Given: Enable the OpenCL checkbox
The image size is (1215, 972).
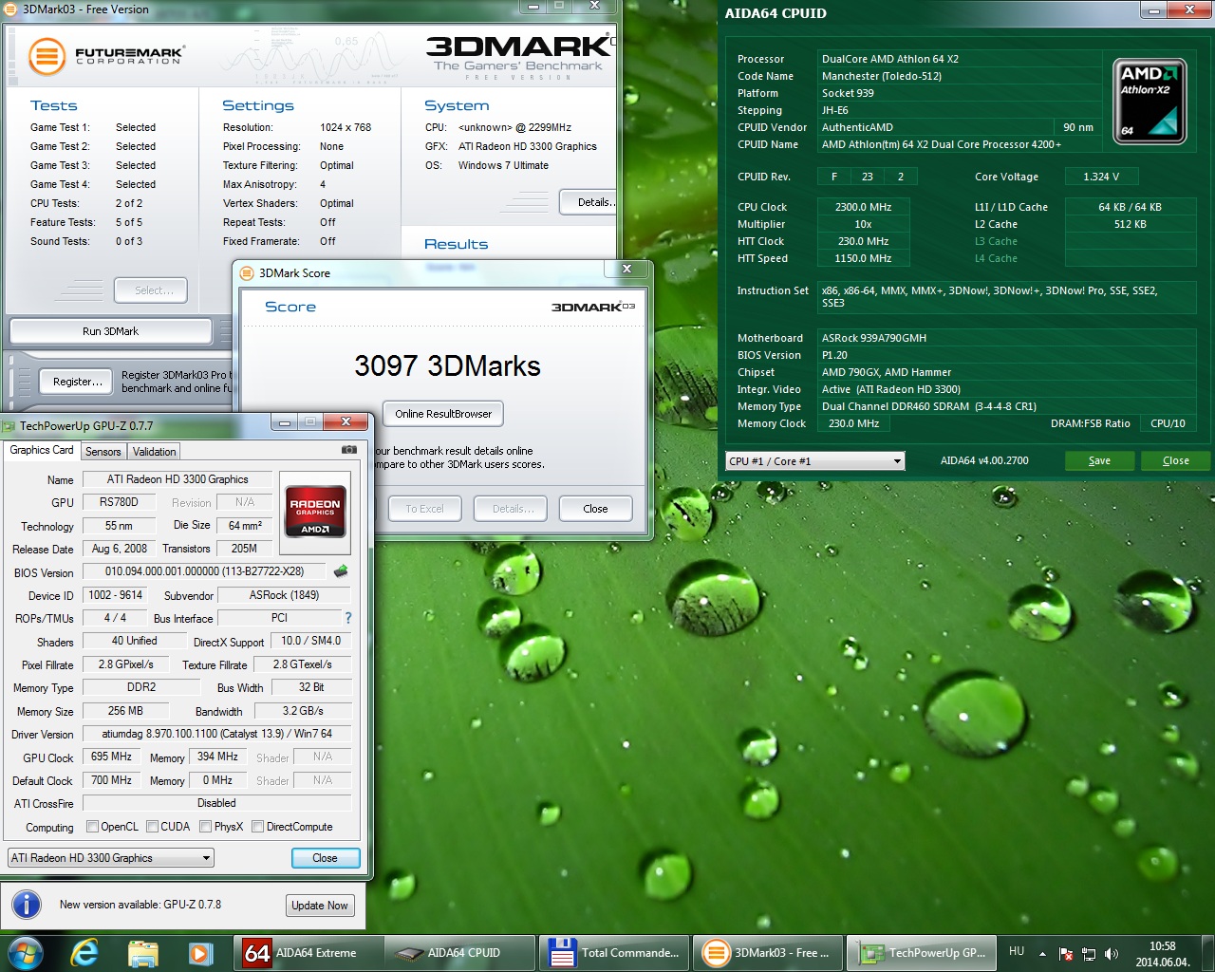Looking at the screenshot, I should [92, 827].
